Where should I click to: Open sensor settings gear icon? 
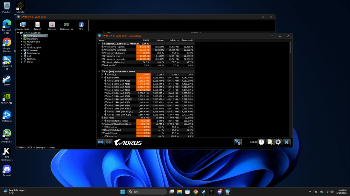(x=278, y=142)
